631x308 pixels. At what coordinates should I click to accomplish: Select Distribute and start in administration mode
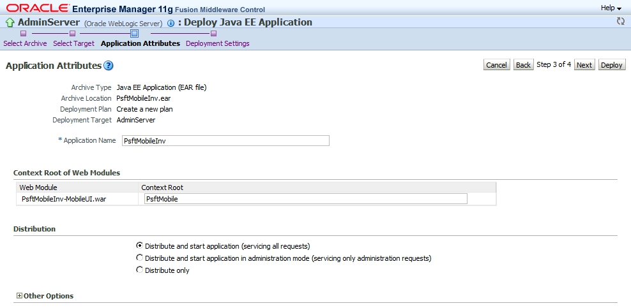(x=140, y=258)
